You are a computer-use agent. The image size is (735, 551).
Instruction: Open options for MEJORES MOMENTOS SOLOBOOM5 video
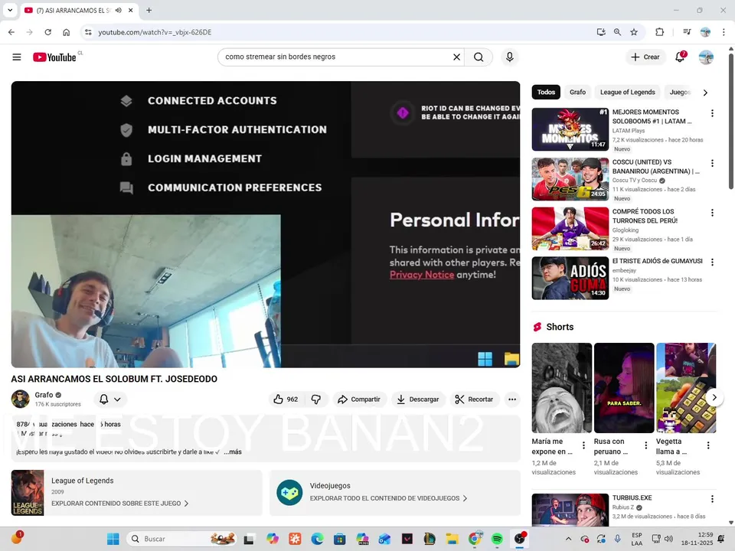tap(712, 113)
